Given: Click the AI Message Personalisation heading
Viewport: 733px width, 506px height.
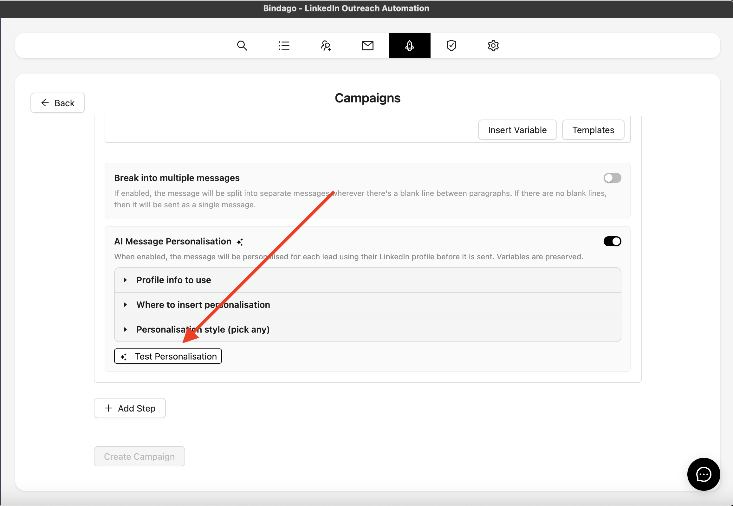Looking at the screenshot, I should [173, 241].
